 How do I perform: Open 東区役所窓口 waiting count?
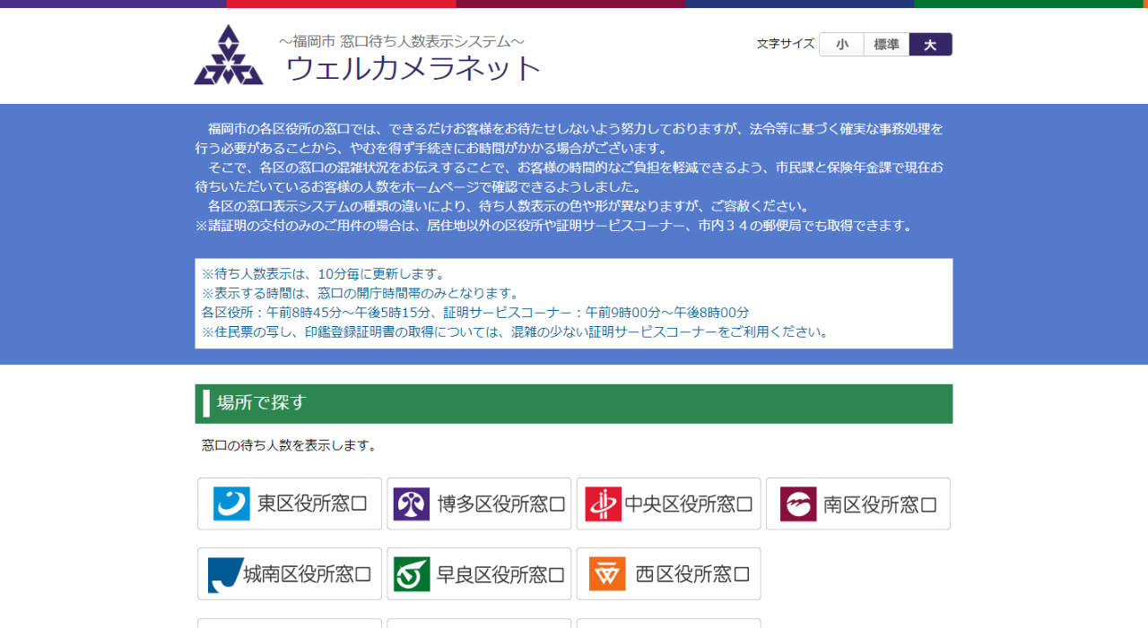point(290,503)
